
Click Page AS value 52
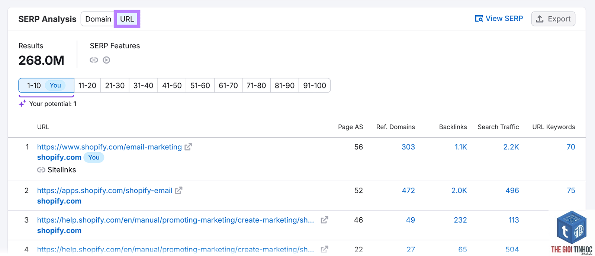[358, 191]
